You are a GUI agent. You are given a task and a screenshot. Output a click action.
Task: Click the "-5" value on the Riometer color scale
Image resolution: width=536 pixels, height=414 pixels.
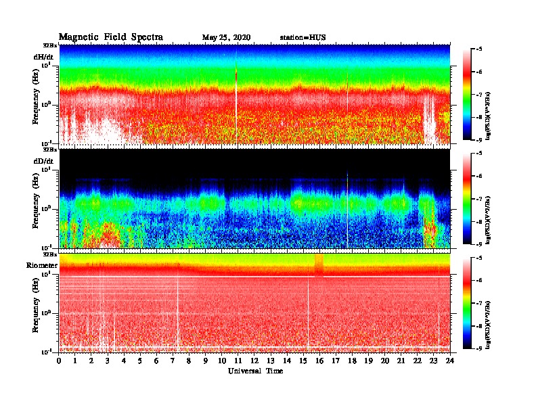coord(479,258)
